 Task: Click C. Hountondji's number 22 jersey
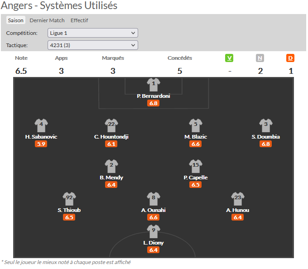coord(111,125)
